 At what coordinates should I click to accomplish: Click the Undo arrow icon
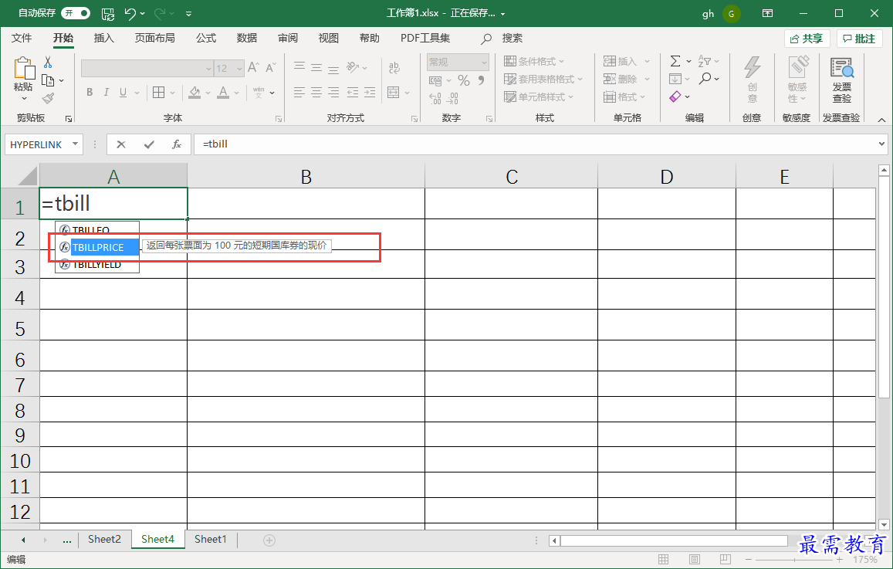(130, 13)
